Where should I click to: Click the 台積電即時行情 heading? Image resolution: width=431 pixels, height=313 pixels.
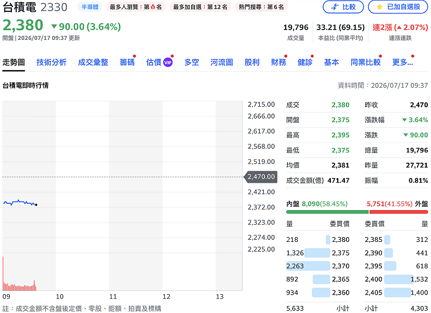(x=25, y=86)
